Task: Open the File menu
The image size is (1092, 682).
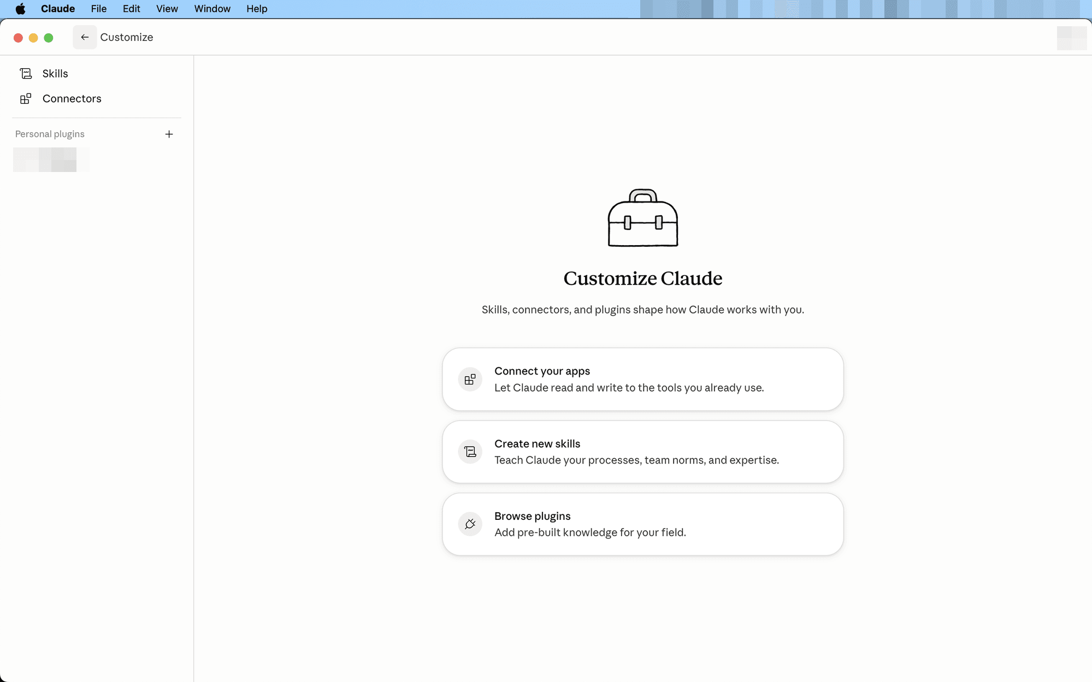Action: (99, 9)
